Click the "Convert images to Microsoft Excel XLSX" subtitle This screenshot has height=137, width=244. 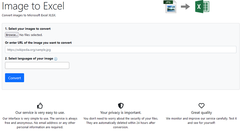[29, 15]
